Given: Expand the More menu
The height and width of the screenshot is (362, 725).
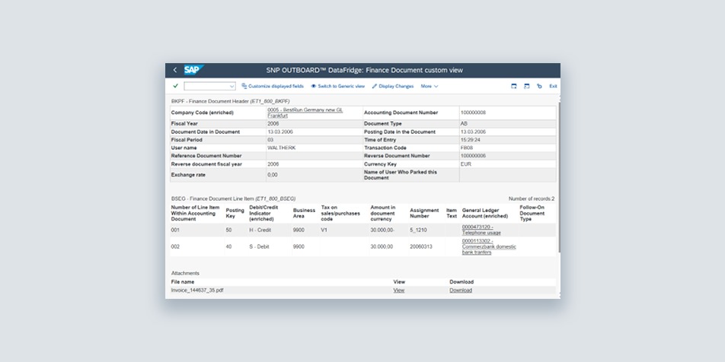Looking at the screenshot, I should (429, 87).
